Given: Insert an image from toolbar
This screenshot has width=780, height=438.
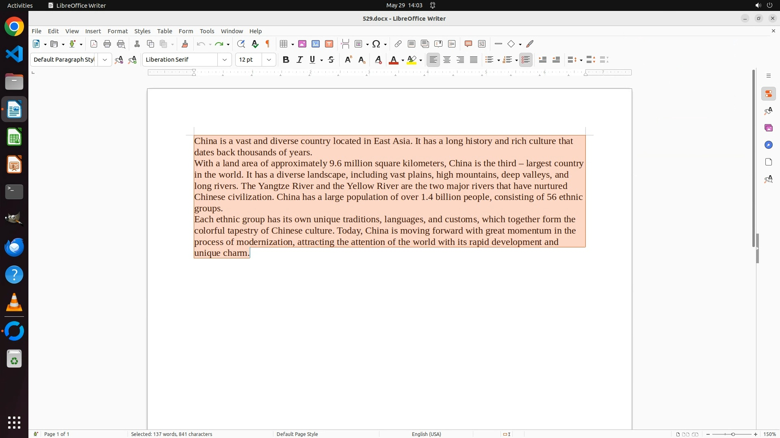Looking at the screenshot, I should coord(302,44).
